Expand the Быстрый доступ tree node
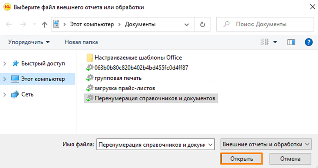318x168 pixels. click(x=5, y=64)
